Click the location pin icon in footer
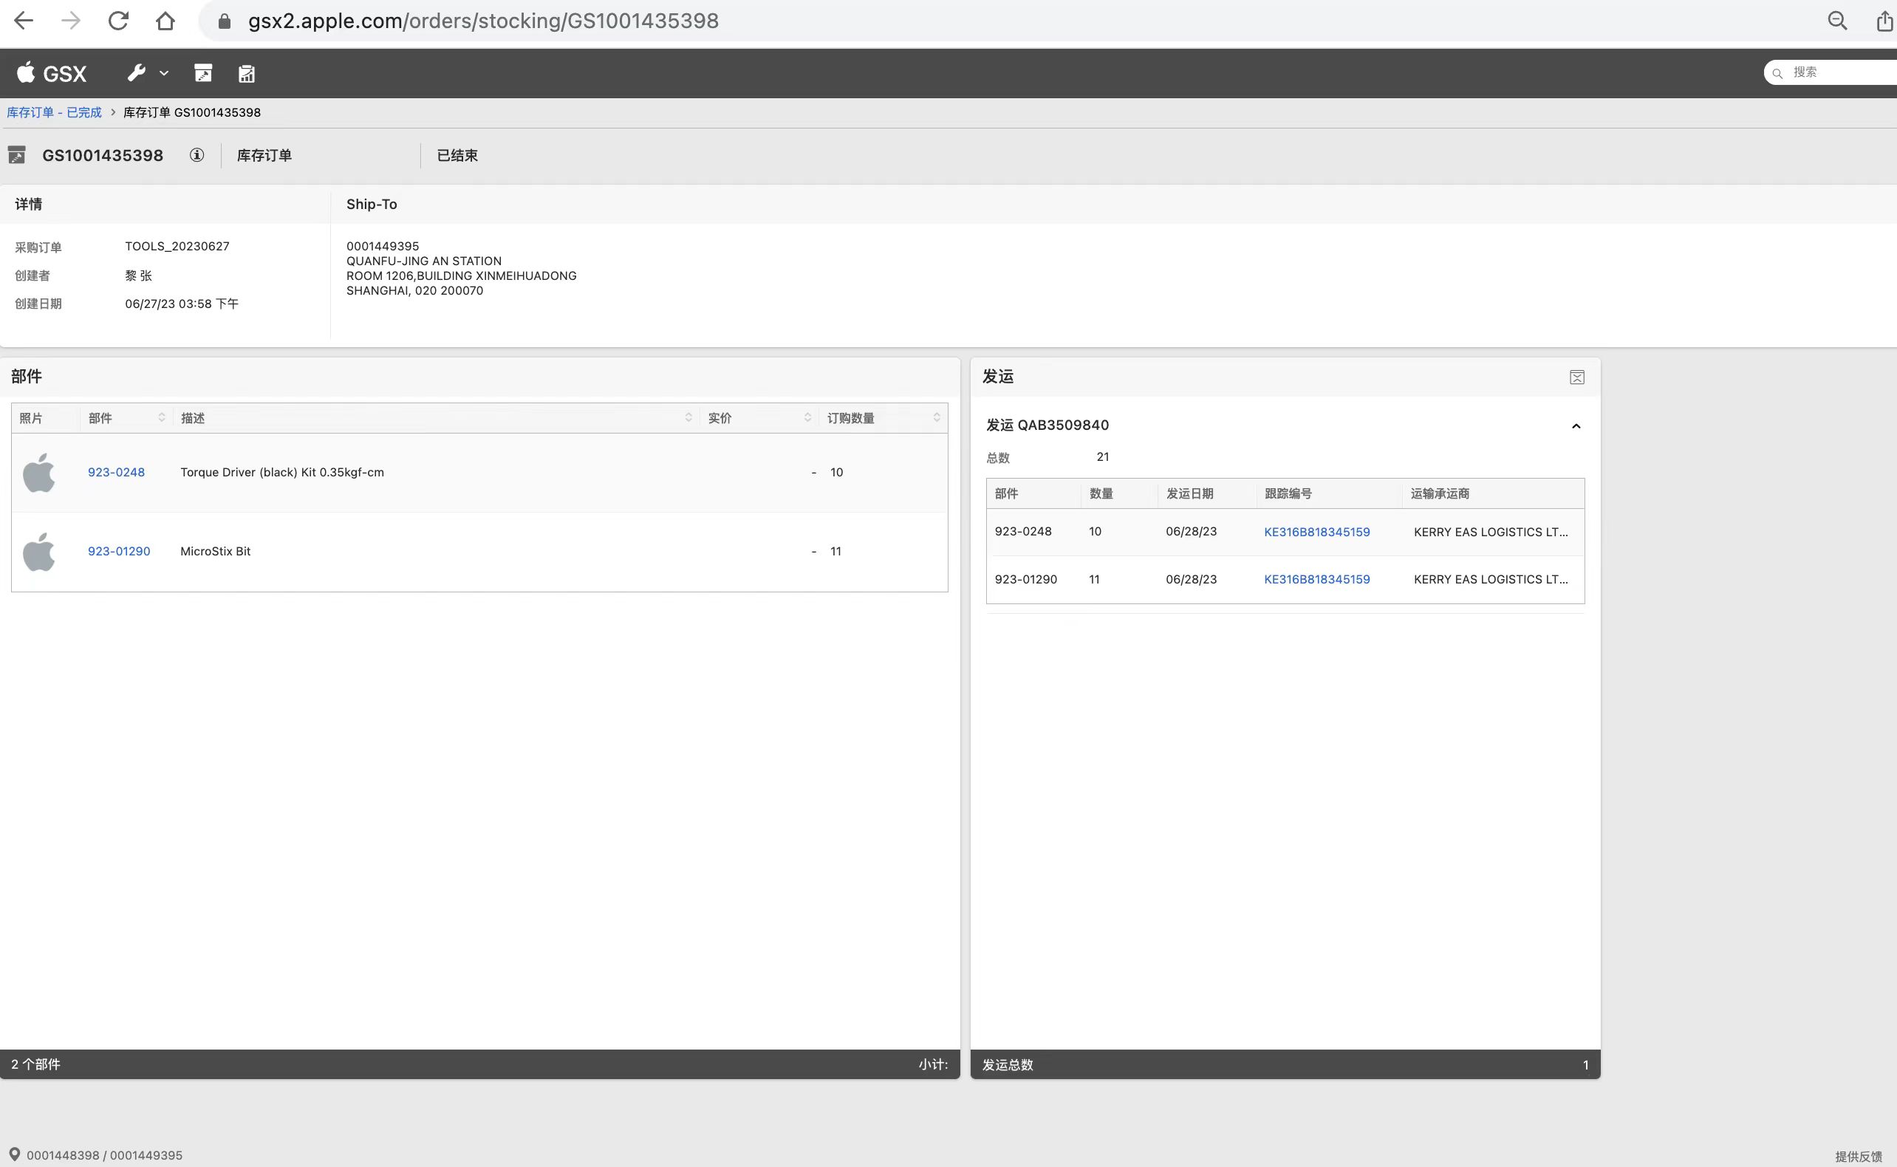 tap(14, 1154)
